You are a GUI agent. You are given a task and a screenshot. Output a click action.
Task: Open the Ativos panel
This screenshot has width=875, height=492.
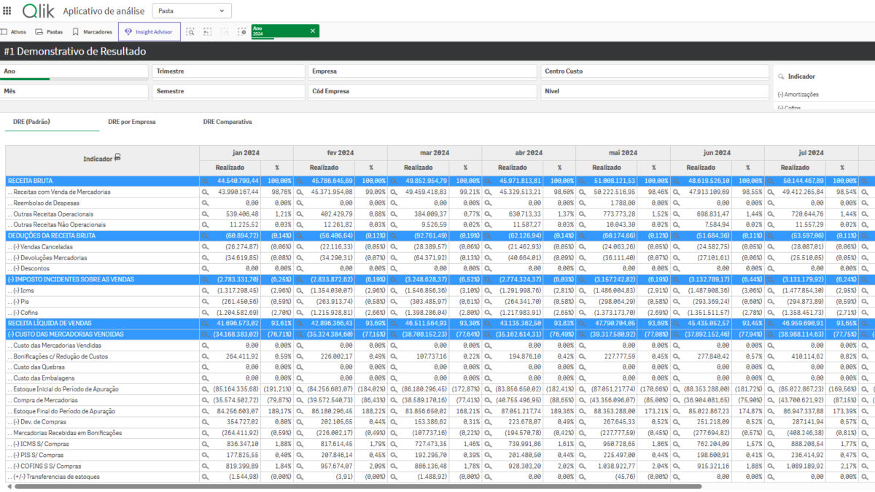coord(14,32)
